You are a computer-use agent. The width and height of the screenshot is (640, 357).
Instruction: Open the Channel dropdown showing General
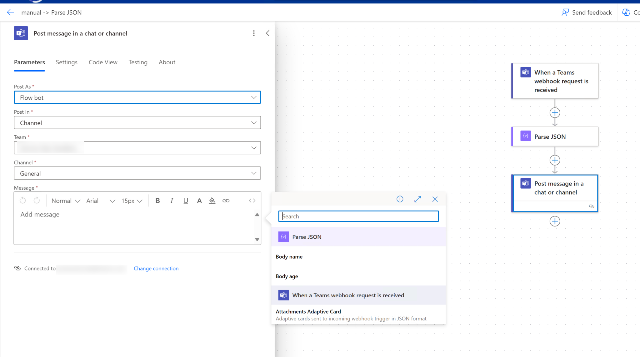point(253,173)
